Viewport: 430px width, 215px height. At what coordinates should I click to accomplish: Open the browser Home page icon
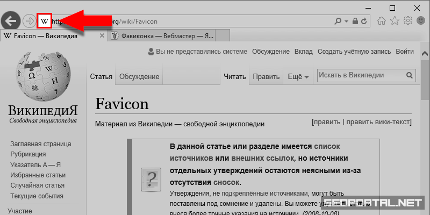[382, 21]
